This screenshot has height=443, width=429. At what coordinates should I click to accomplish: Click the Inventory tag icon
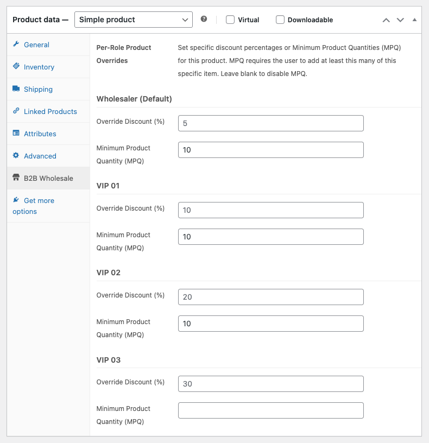(16, 67)
